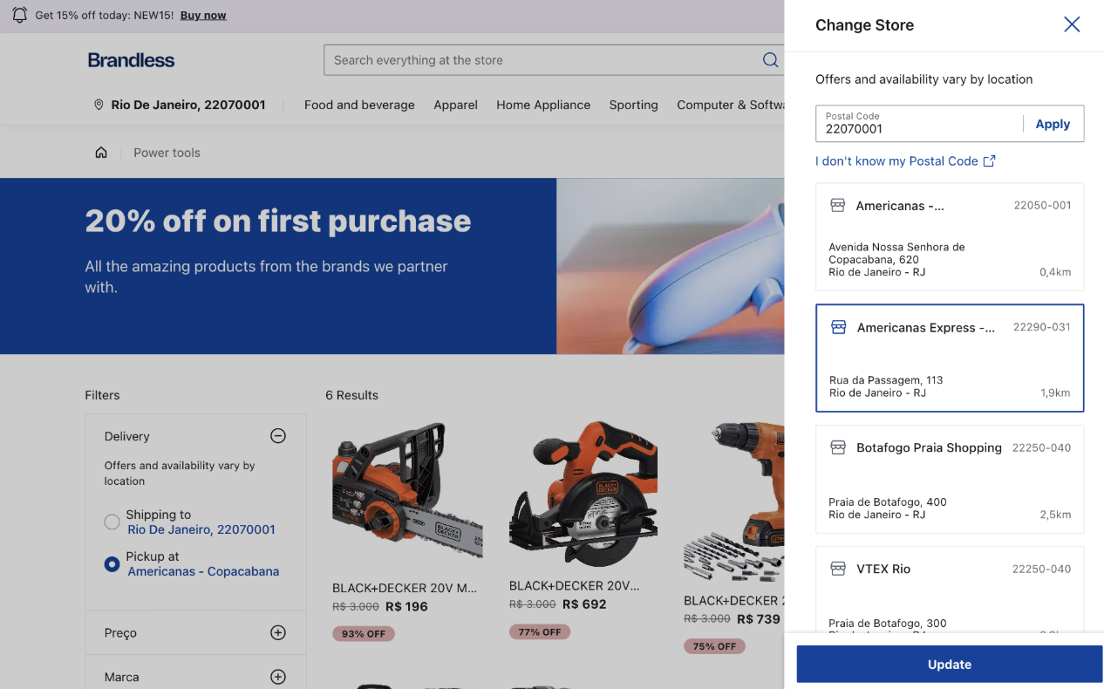This screenshot has width=1104, height=689.
Task: Go to home via breadcrumb house icon
Action: [101, 153]
